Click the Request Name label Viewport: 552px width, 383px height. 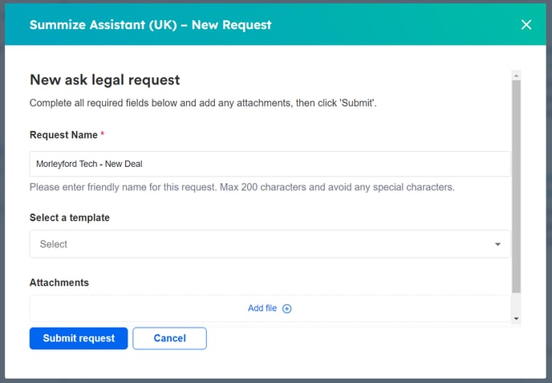(x=63, y=135)
